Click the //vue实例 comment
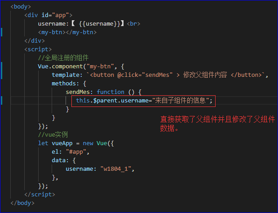This screenshot has width=278, height=213. point(53,135)
